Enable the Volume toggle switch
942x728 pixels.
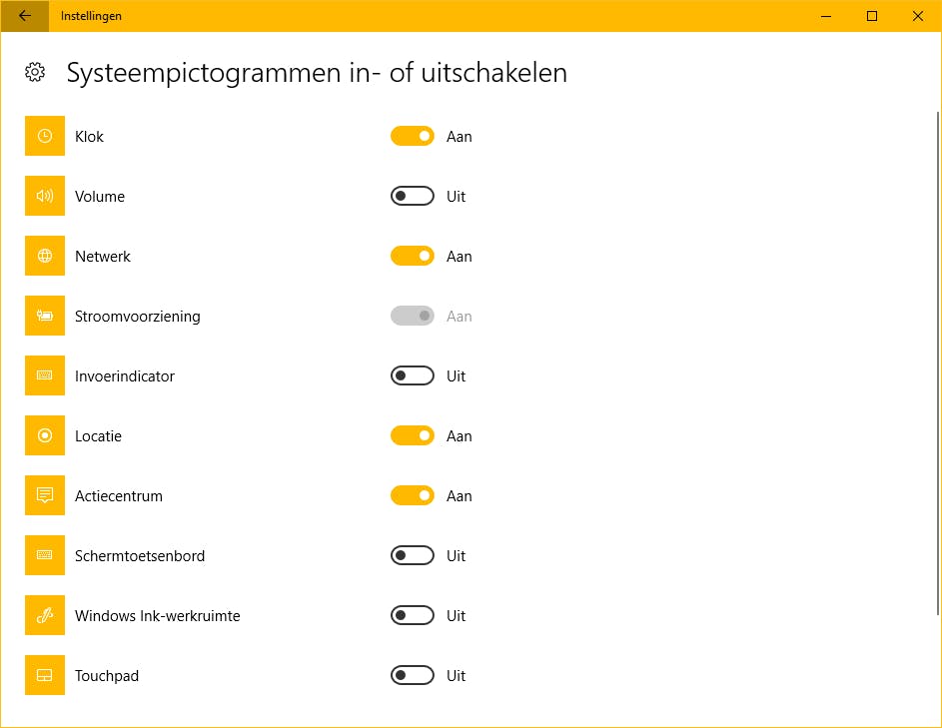[x=413, y=197]
